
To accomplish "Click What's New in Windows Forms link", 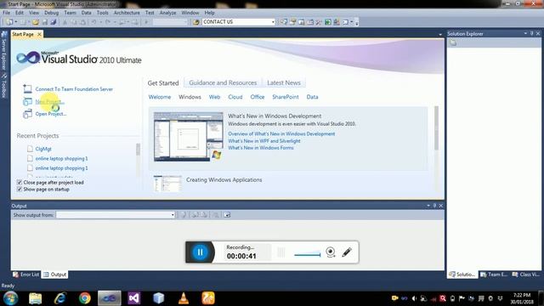I will click(261, 148).
